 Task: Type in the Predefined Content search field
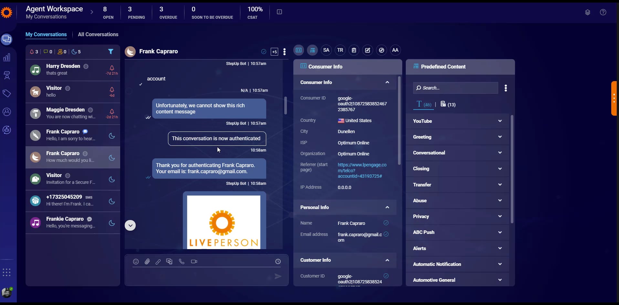pyautogui.click(x=455, y=88)
